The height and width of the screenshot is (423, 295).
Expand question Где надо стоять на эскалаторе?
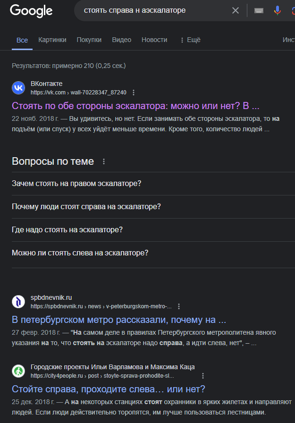click(x=153, y=230)
